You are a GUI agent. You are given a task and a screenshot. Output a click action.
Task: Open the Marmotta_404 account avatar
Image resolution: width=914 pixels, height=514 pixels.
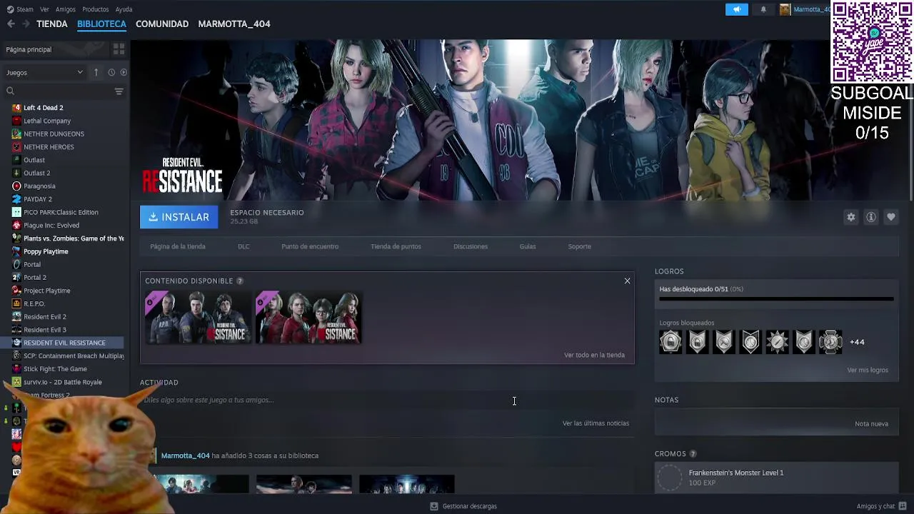coord(785,9)
